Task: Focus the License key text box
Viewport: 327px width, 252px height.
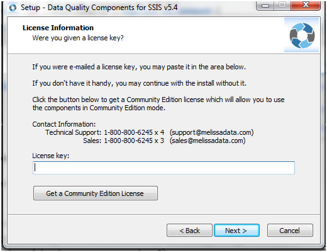Action: pos(163,168)
